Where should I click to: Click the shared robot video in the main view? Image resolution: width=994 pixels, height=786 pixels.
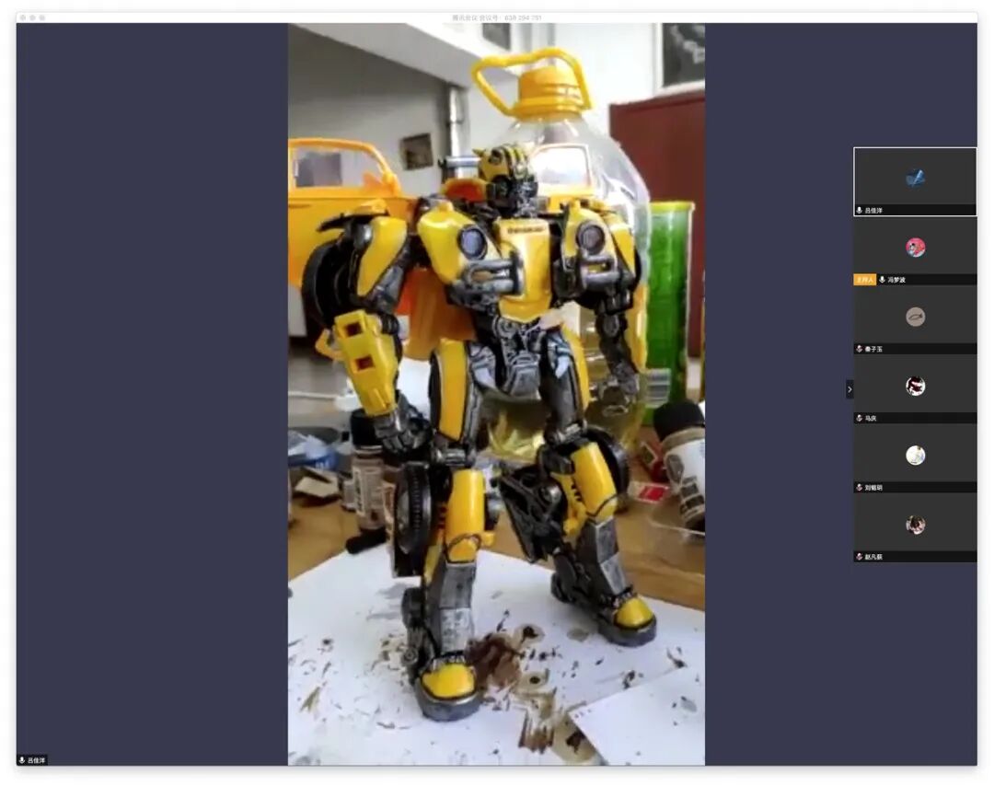coord(496,394)
